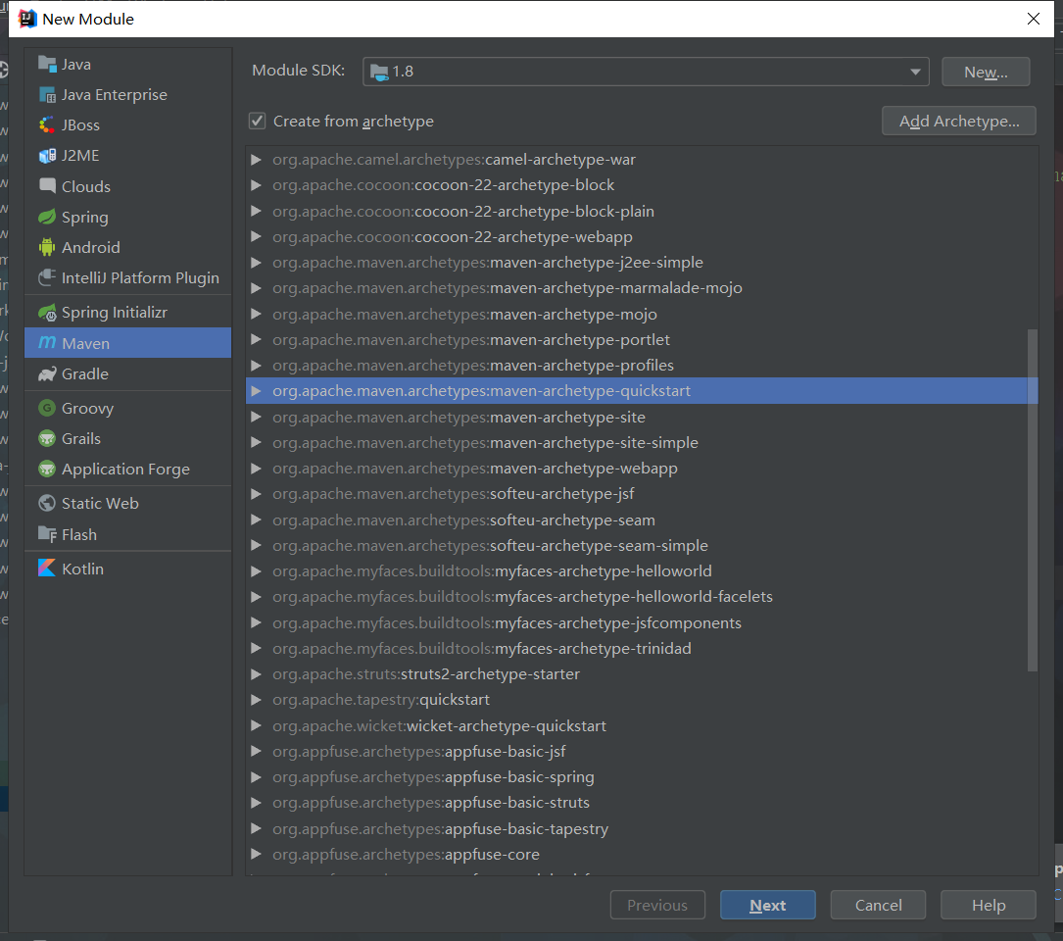This screenshot has width=1063, height=941.
Task: Select softeu-archetype-jsf archetype
Action: (x=642, y=494)
